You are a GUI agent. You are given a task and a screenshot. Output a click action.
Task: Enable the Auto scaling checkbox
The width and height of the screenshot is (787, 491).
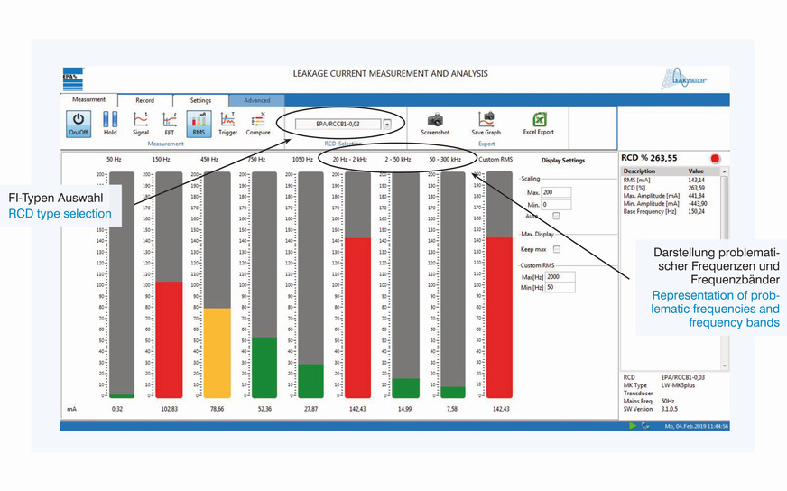(x=556, y=216)
